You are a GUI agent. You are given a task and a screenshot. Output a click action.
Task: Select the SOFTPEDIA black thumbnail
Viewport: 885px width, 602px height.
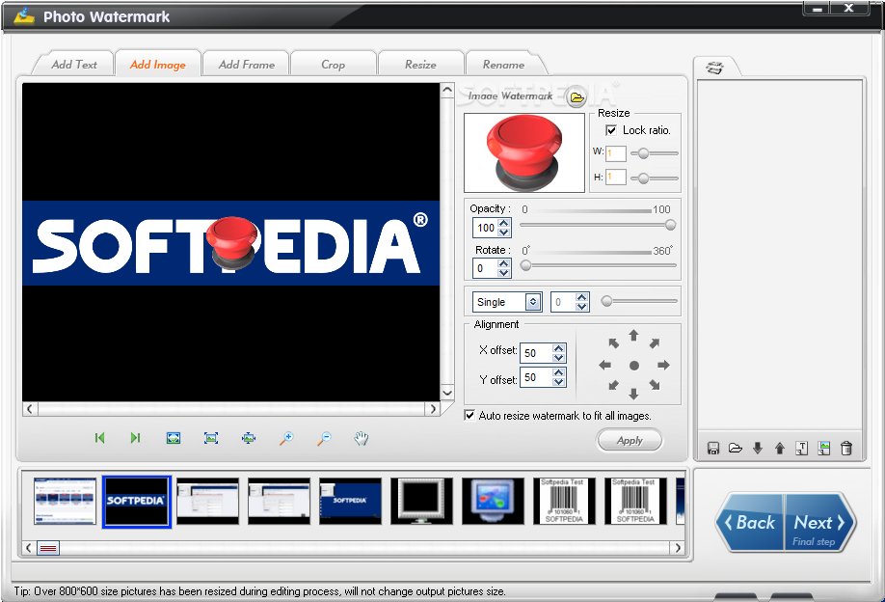point(137,502)
